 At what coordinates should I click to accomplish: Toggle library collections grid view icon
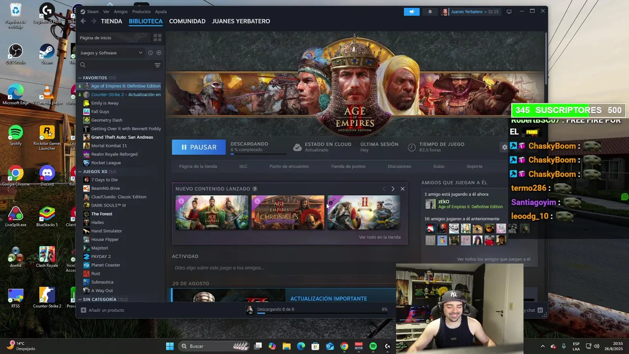157,37
